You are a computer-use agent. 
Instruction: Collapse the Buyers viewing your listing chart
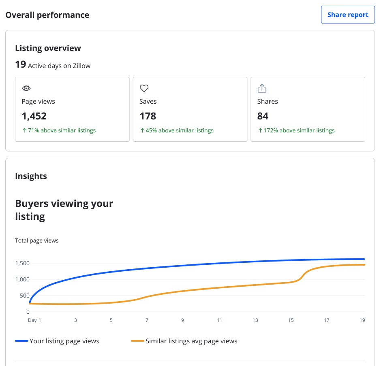coord(64,209)
